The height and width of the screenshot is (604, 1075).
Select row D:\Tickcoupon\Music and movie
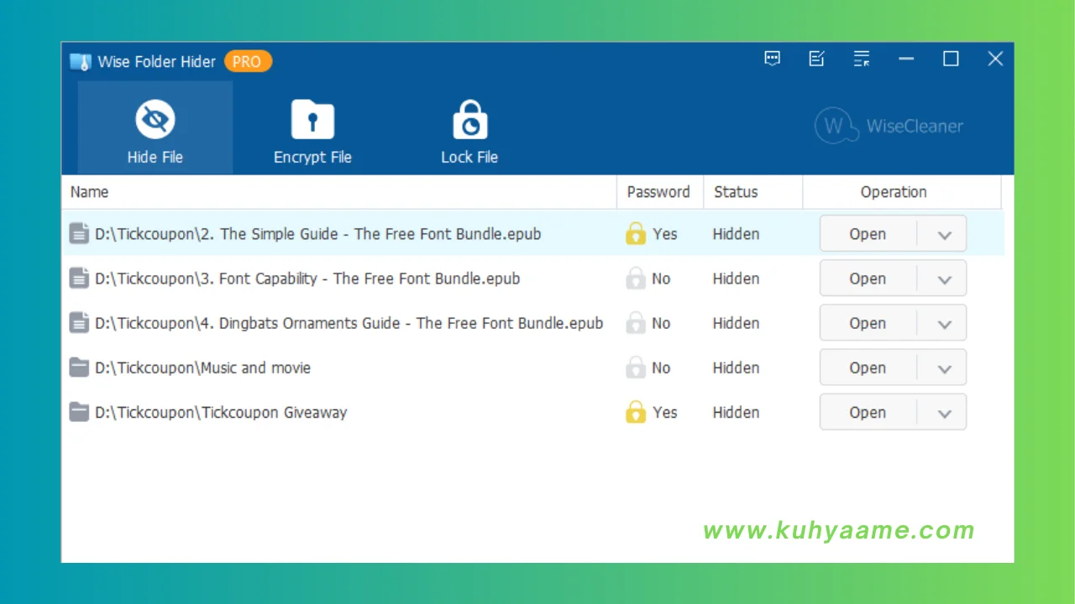533,367
